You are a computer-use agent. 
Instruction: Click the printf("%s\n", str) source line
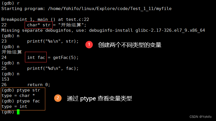(53, 41)
